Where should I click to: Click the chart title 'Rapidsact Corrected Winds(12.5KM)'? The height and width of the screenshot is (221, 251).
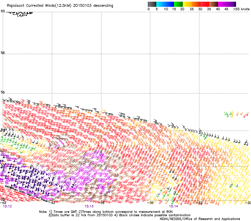point(39,6)
